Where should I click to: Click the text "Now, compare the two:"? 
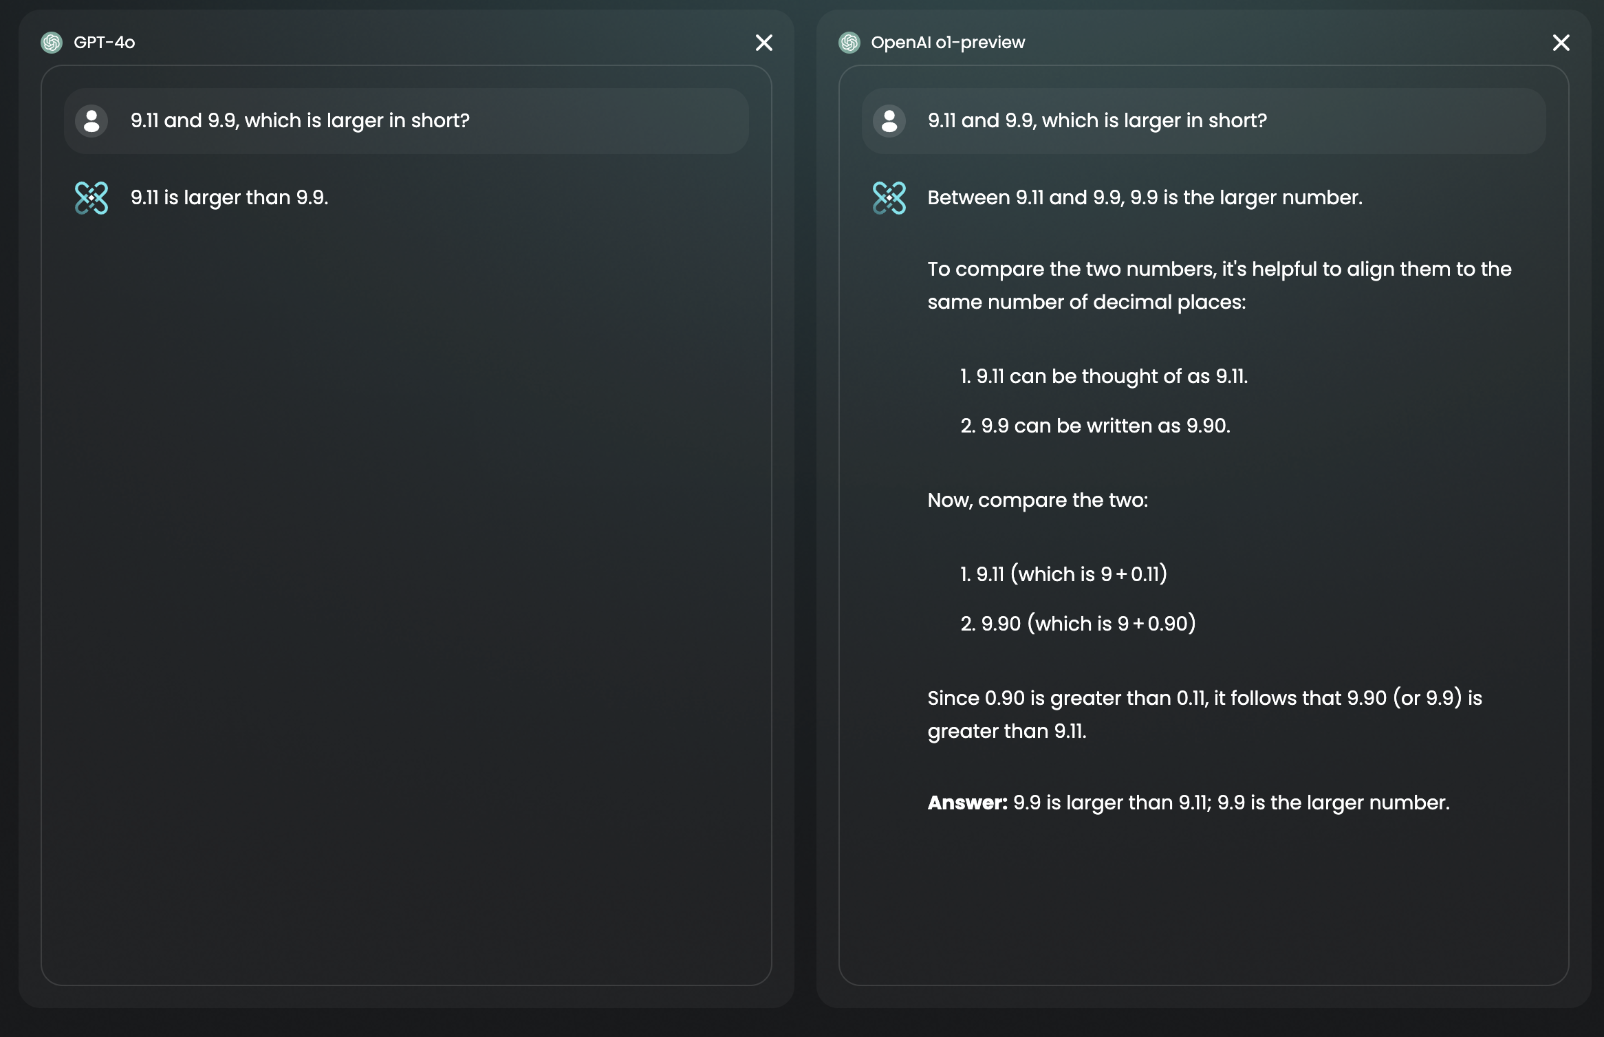pos(1037,500)
